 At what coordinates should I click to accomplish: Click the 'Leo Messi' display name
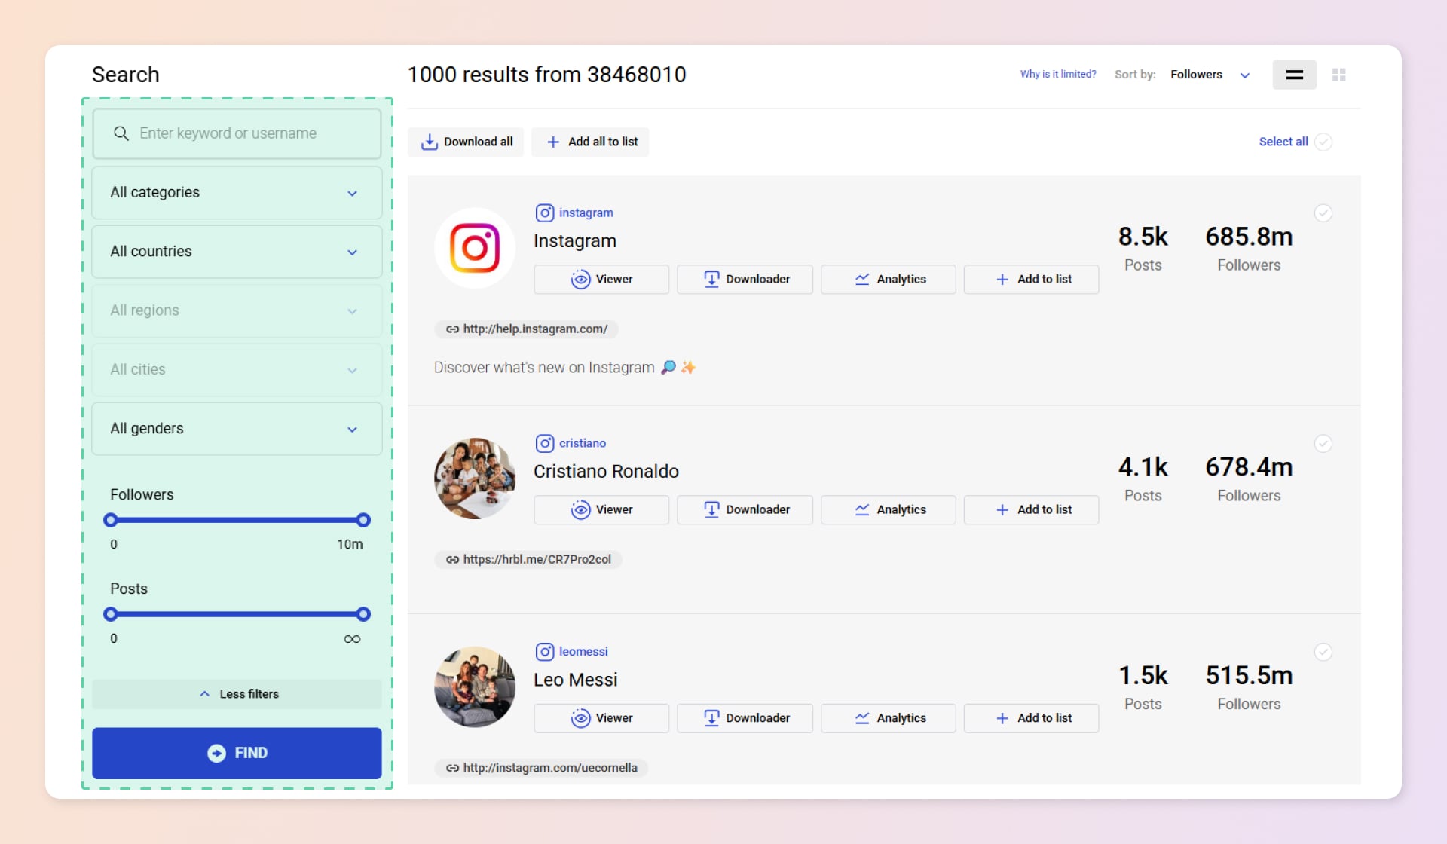click(x=576, y=680)
